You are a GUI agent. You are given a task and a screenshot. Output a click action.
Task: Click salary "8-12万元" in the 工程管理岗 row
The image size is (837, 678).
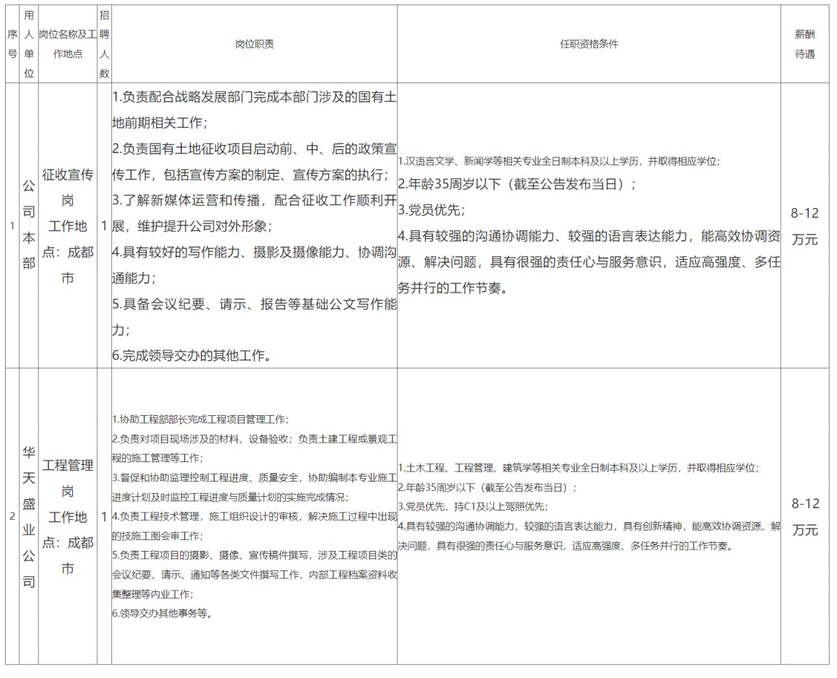point(805,516)
